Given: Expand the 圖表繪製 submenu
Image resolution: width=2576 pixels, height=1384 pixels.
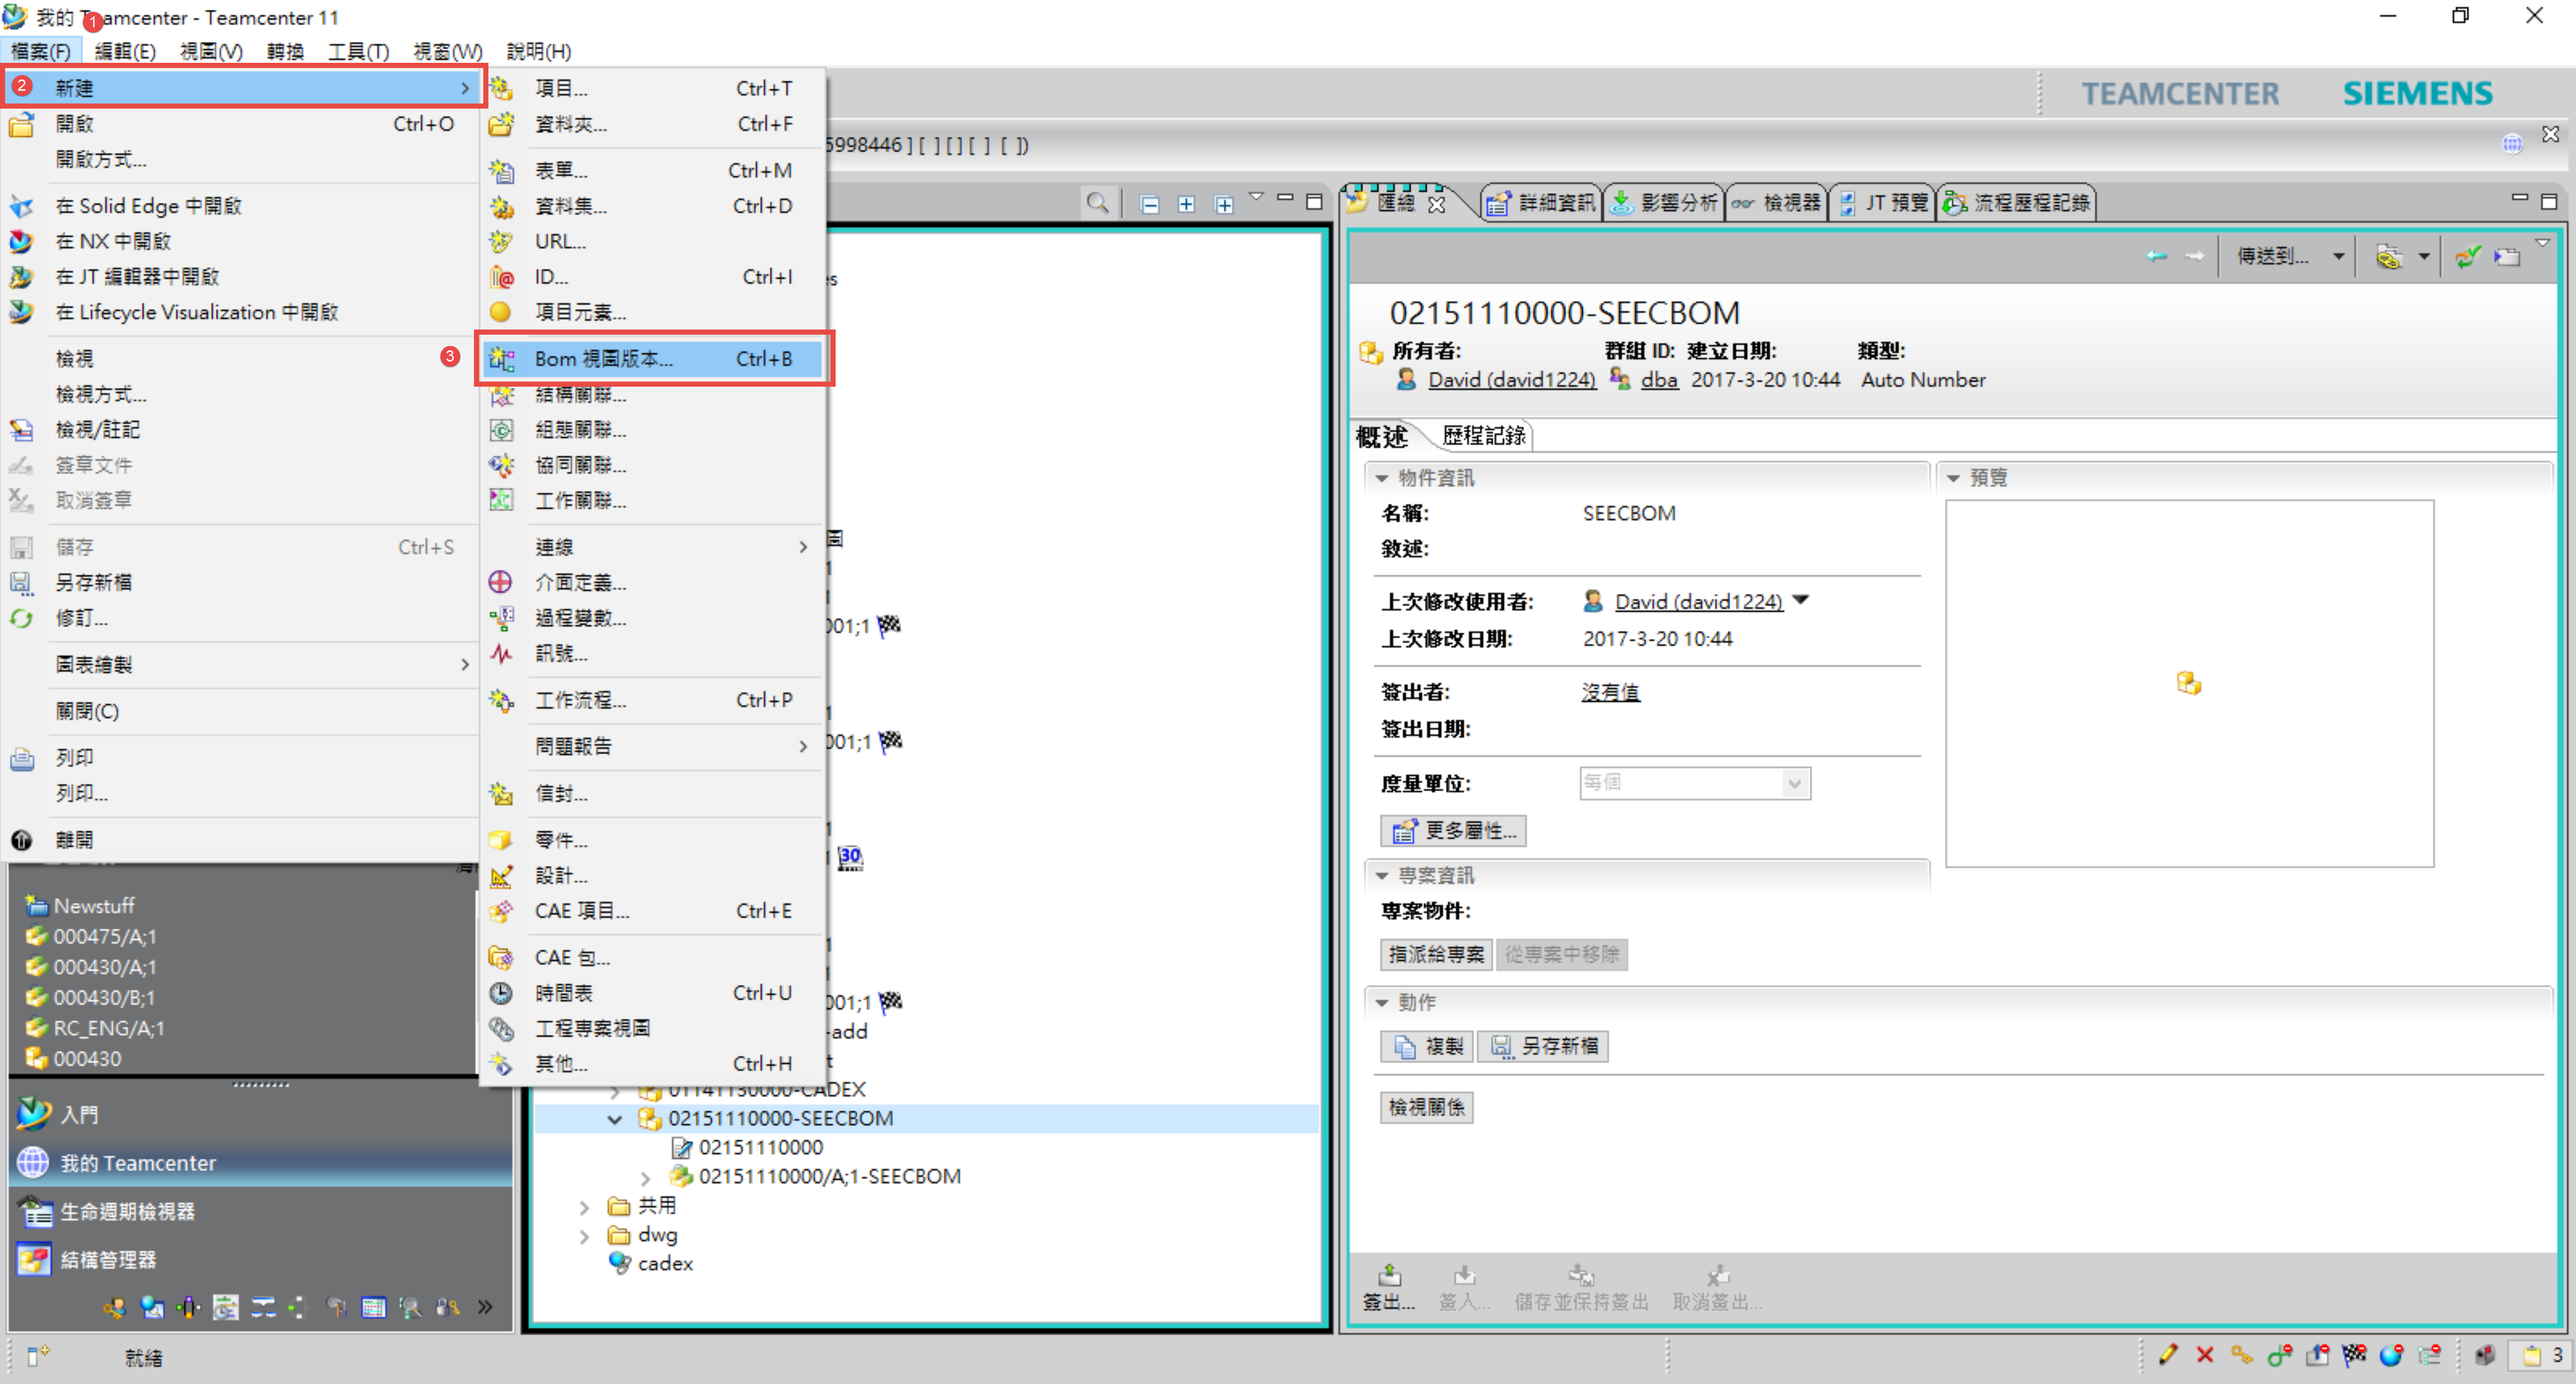Looking at the screenshot, I should click(x=241, y=665).
